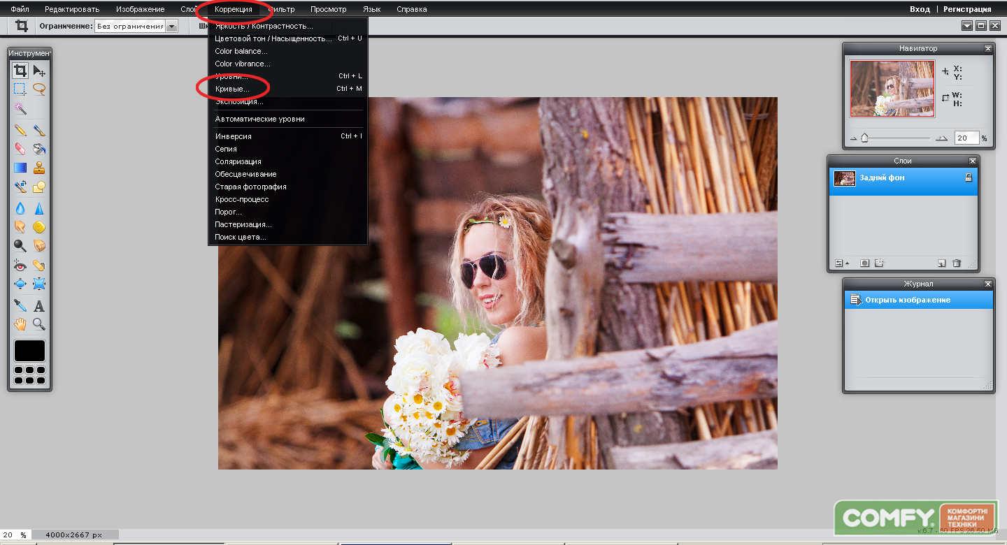
Task: Select the Color Replace tool
Action: click(x=20, y=187)
